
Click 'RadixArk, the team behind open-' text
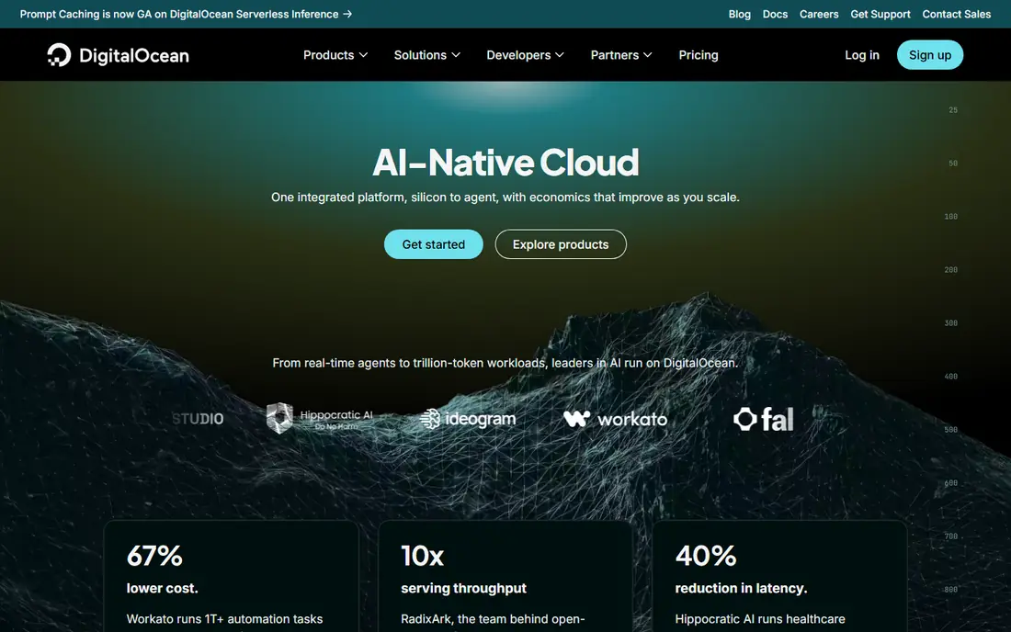click(493, 618)
